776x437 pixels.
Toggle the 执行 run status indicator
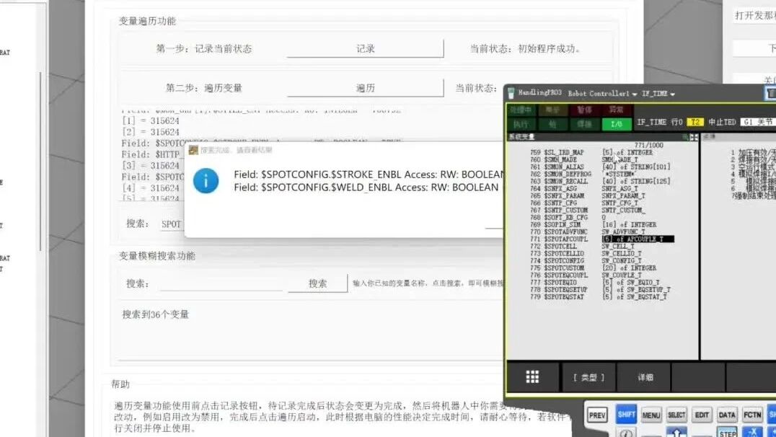pos(522,123)
